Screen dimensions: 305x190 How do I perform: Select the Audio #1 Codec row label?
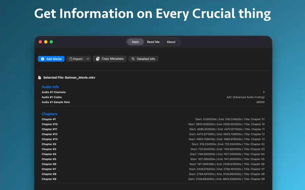(52, 97)
